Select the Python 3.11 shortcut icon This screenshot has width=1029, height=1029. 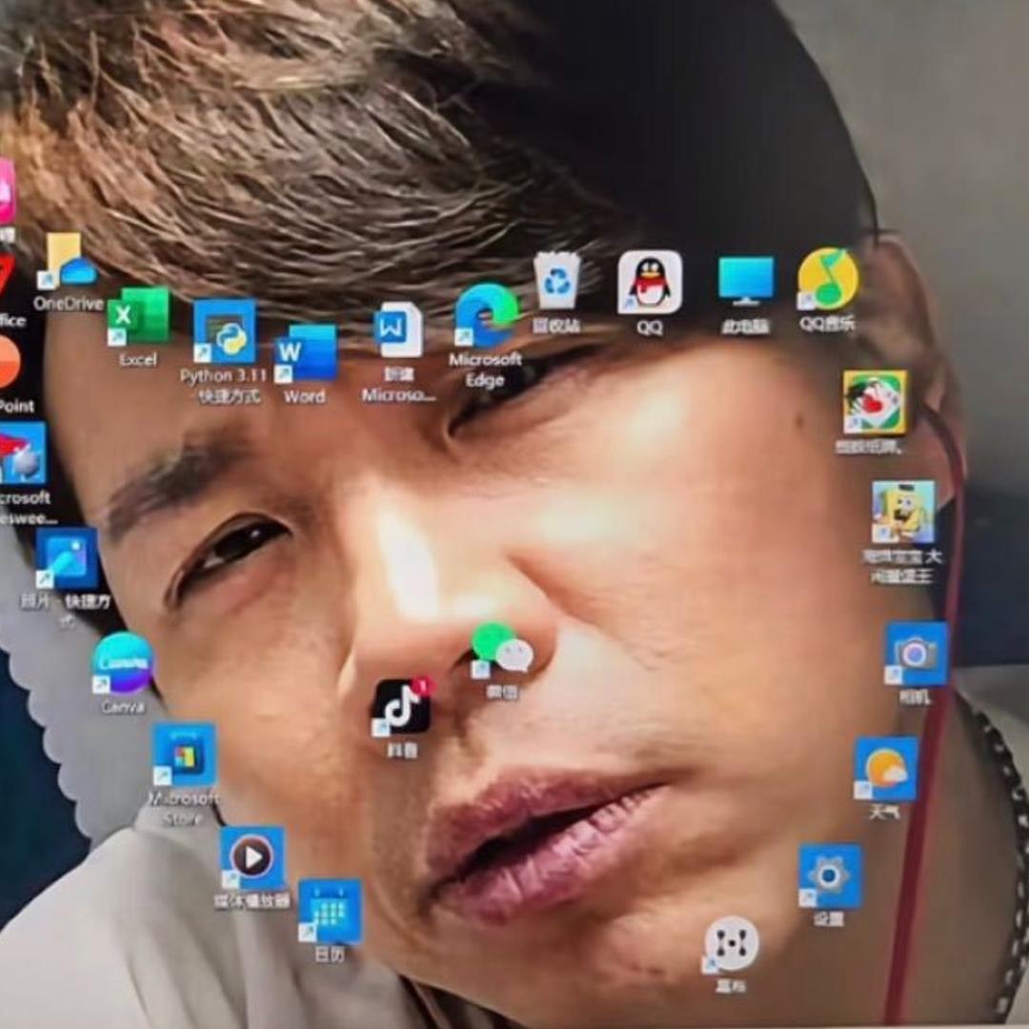click(225, 332)
